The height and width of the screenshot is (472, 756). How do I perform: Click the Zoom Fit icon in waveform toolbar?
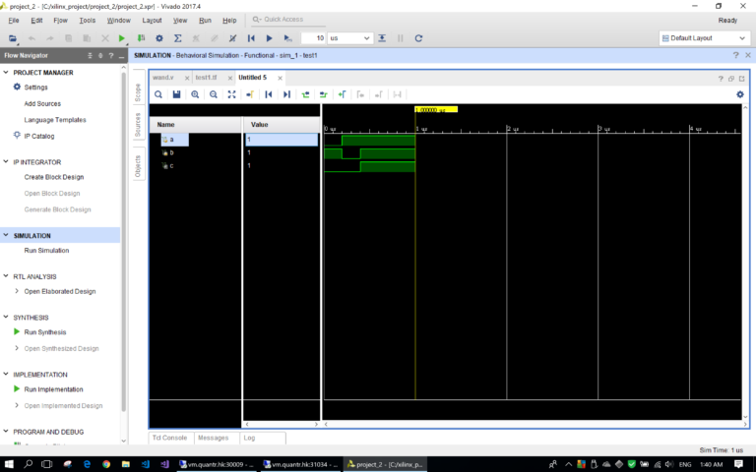(232, 94)
